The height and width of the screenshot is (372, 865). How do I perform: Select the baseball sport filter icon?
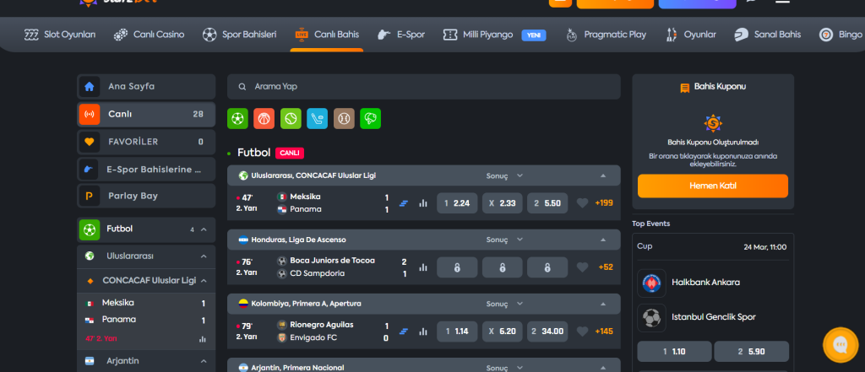[x=344, y=118]
